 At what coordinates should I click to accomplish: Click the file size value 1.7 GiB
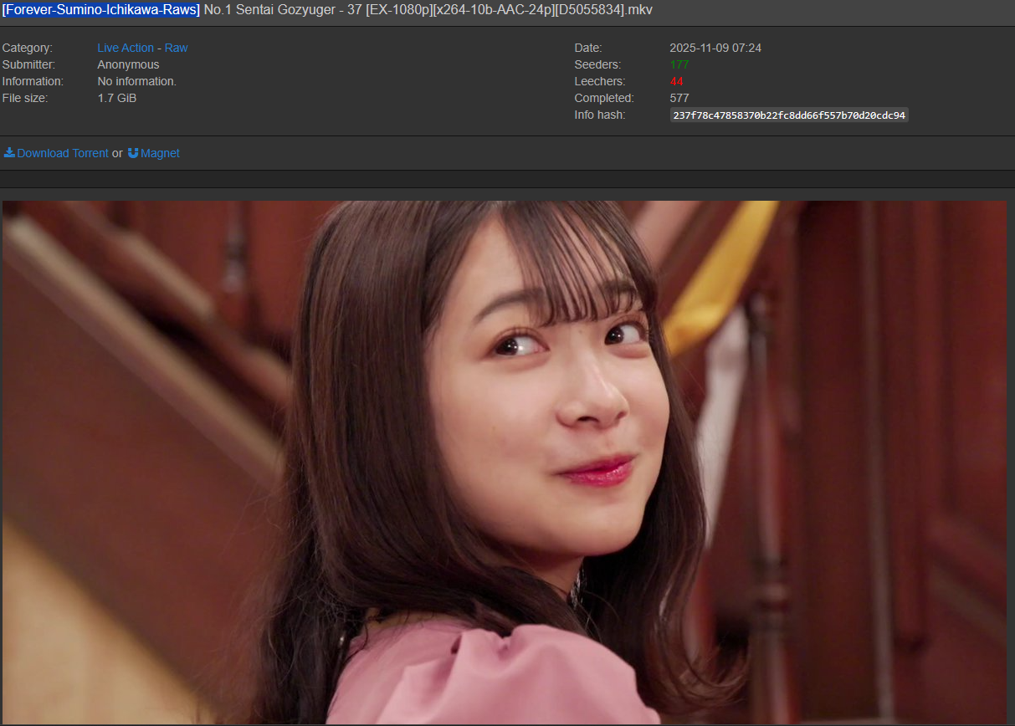tap(117, 98)
